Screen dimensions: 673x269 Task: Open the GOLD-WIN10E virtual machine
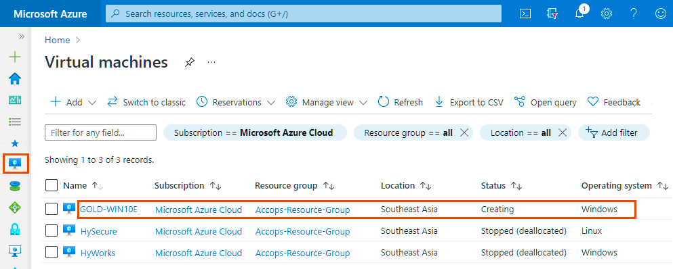click(109, 210)
